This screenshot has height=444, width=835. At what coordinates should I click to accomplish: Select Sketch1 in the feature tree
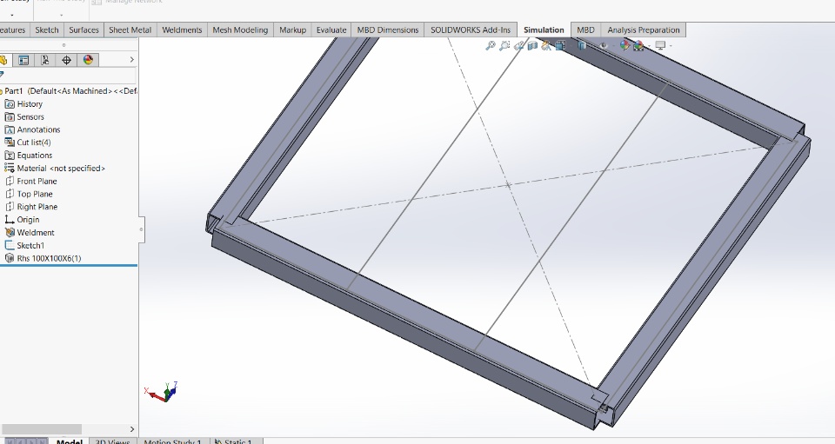[x=24, y=246]
